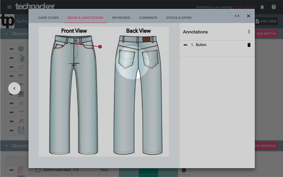Click the Yoox cell in materials table
The image size is (283, 177).
click(104, 170)
